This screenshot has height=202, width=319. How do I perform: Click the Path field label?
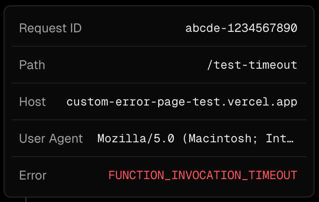coord(32,65)
